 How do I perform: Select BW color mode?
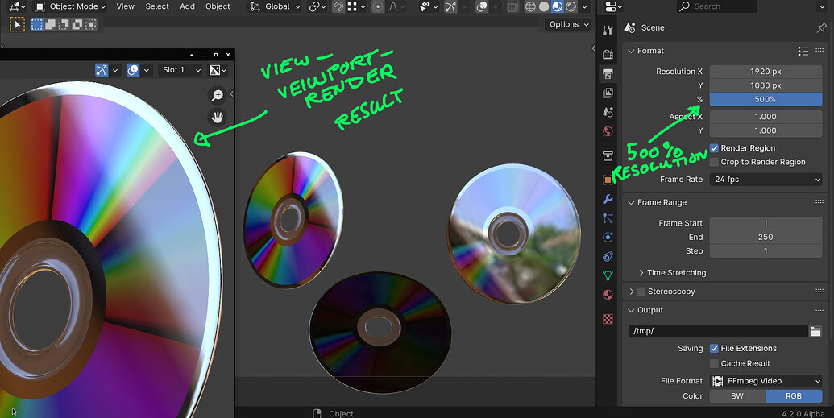click(738, 396)
